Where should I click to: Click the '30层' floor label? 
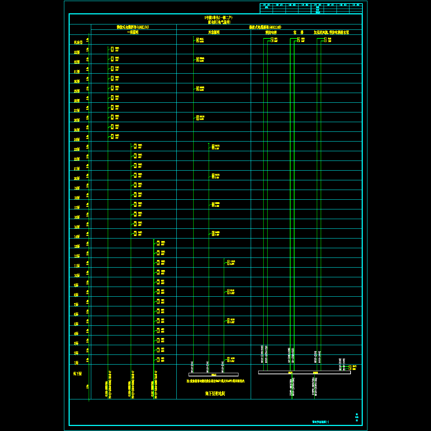click(77, 81)
